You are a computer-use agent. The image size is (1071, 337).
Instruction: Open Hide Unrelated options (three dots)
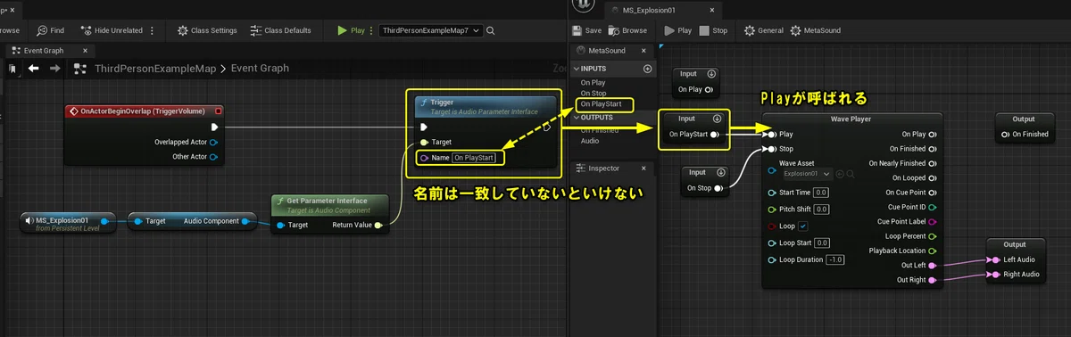tap(153, 30)
